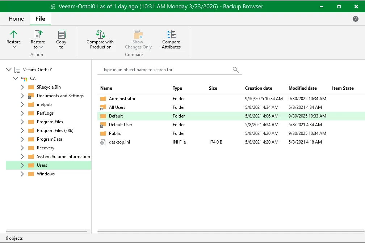Click the Restore to ribbon icon

(x=38, y=34)
